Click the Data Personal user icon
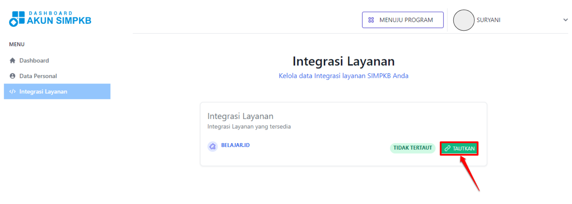 point(12,76)
